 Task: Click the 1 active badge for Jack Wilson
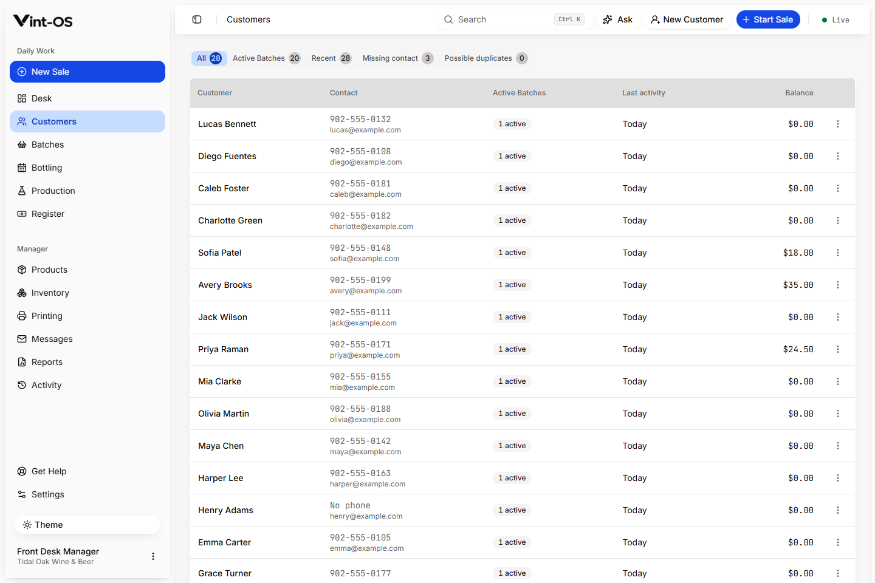click(x=512, y=317)
